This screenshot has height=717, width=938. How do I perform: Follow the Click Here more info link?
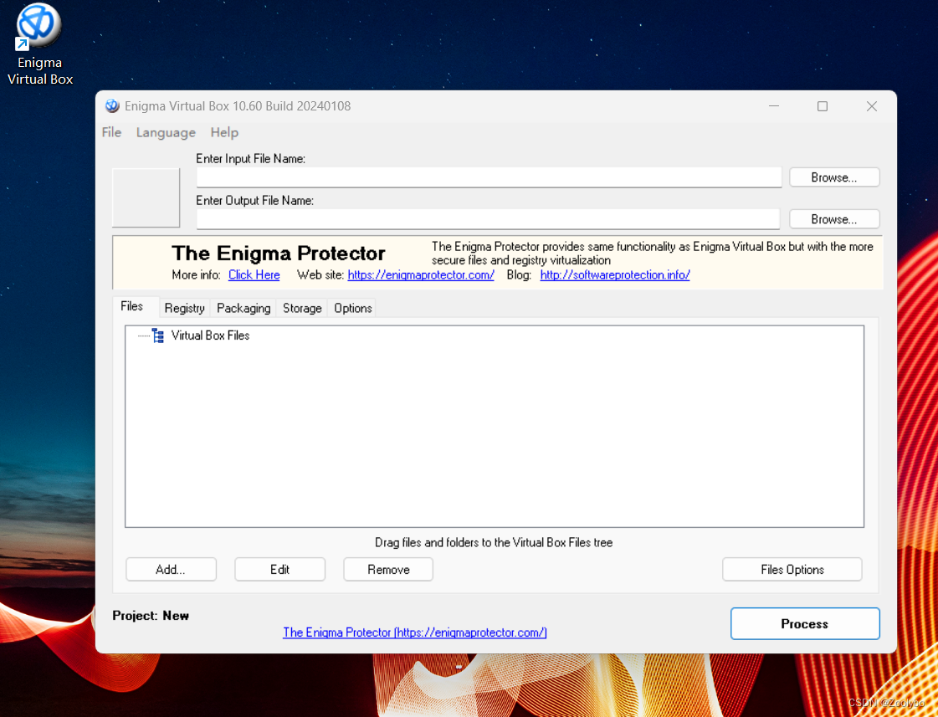click(254, 274)
